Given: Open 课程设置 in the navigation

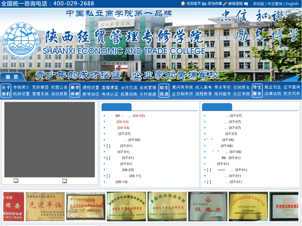Looking at the screenshot, I should [91, 87].
